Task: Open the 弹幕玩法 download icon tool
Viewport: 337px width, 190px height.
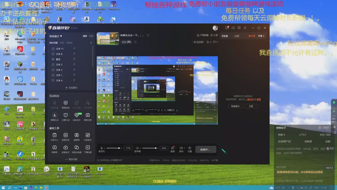Action: 54,117
